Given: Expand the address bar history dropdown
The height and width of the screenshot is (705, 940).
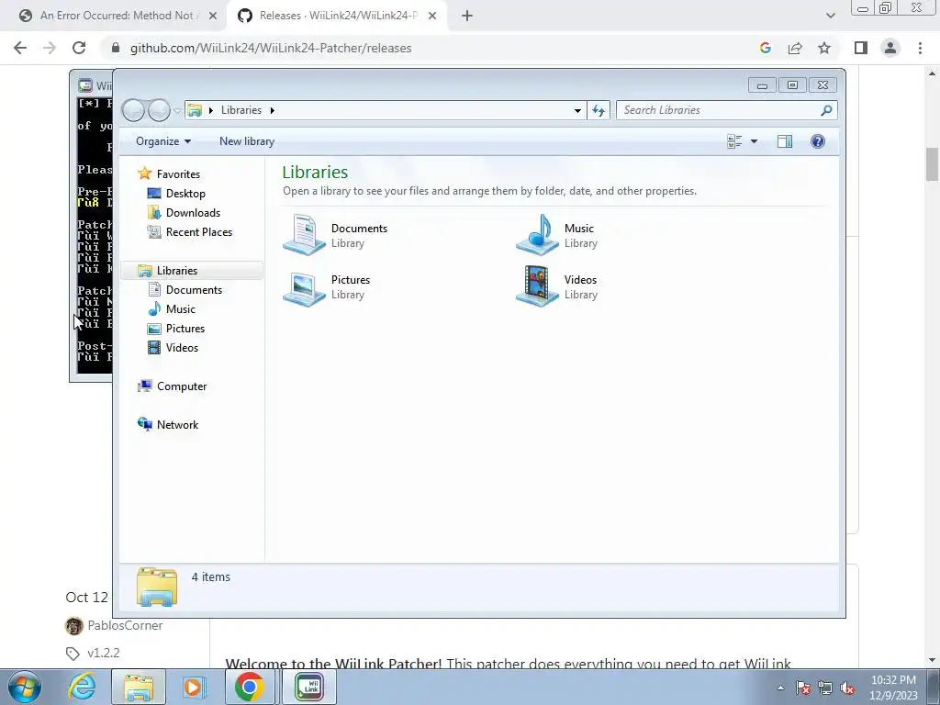Looking at the screenshot, I should pos(577,110).
